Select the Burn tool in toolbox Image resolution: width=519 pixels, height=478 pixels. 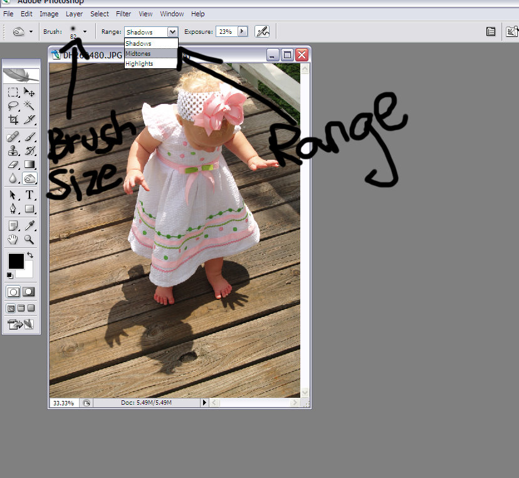(29, 179)
